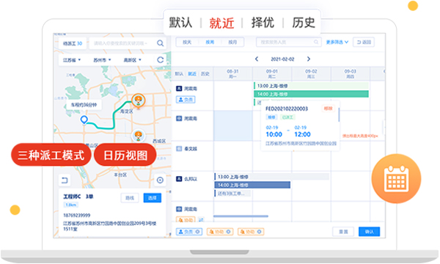Click the 12:00 end time in popup
Viewport: 440px width, 264px height.
pyautogui.click(x=302, y=134)
